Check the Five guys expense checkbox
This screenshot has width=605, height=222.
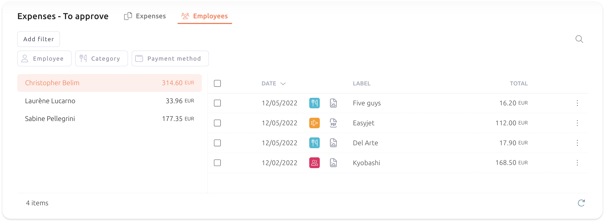coord(217,103)
